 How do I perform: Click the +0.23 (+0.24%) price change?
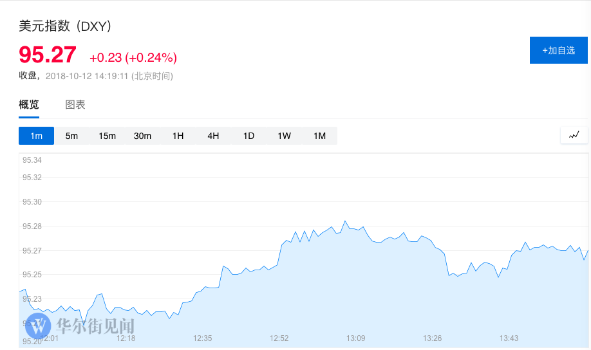133,57
